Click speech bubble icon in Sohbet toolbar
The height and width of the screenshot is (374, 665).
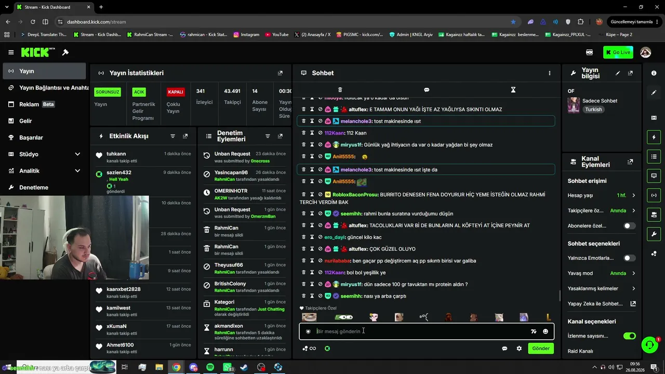tap(427, 90)
